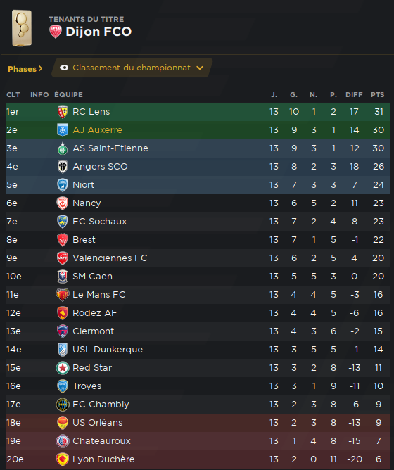The image size is (394, 470).
Task: Sort table by PTS column header
Action: pyautogui.click(x=377, y=95)
